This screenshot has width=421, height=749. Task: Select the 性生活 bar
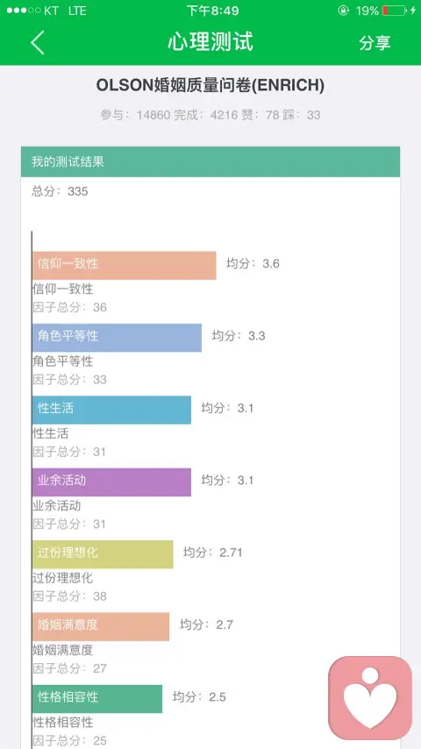[111, 410]
